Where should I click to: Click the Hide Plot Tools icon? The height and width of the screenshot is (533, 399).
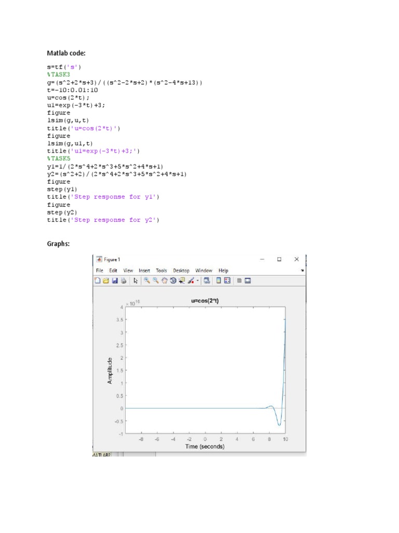click(239, 281)
